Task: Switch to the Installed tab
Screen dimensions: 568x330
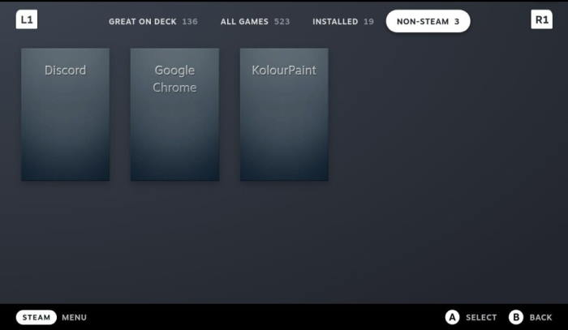Action: [343, 22]
